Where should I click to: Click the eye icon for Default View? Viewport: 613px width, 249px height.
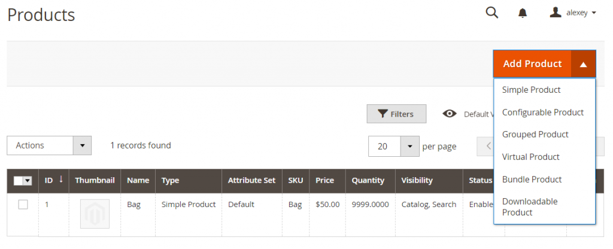coord(450,114)
